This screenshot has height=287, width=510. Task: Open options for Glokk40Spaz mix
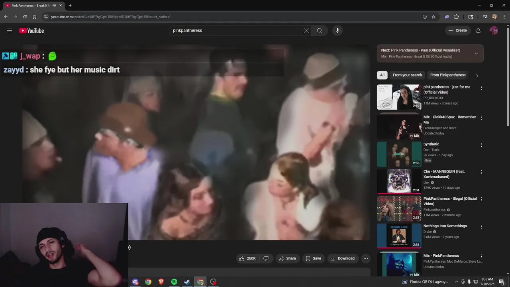(481, 118)
